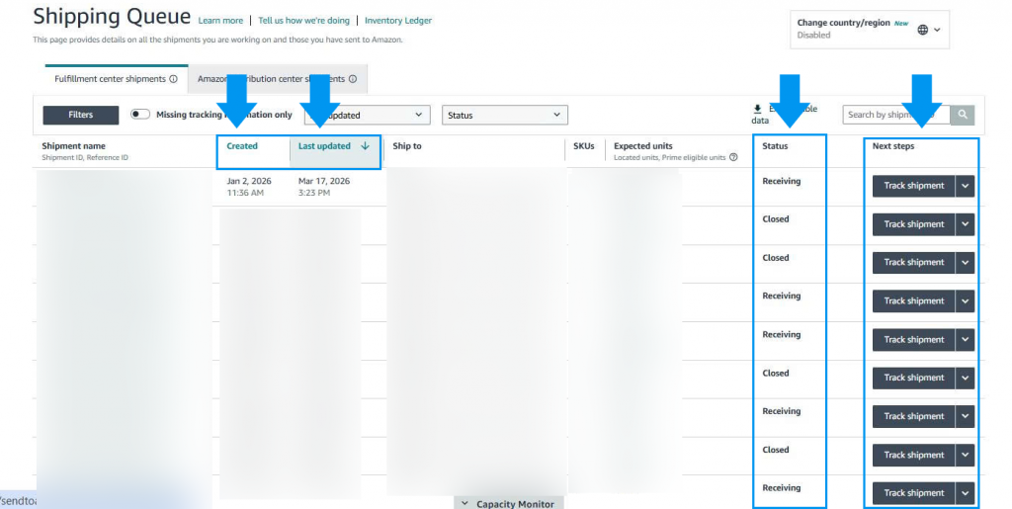Sort by the Created column header
Viewport: 1012px width, 509px height.
click(x=242, y=146)
